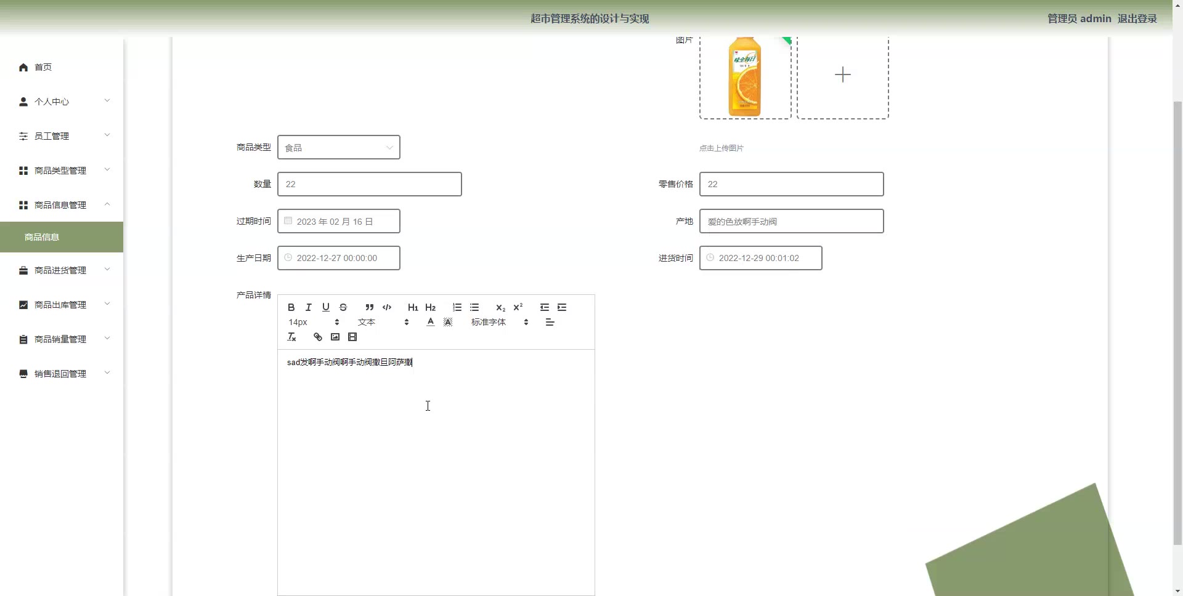Screen dimensions: 1183x596
Task: Focus the 零售价格 retail price input
Action: pos(792,184)
